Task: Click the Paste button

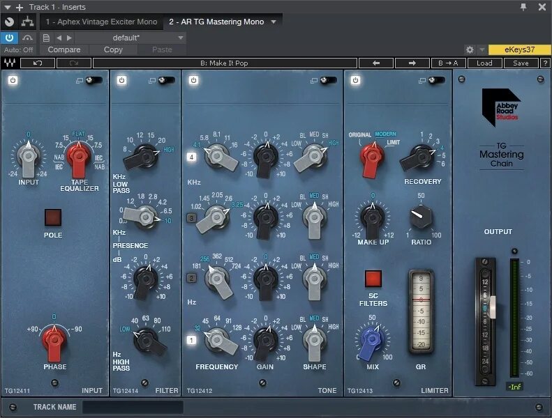Action: [162, 50]
